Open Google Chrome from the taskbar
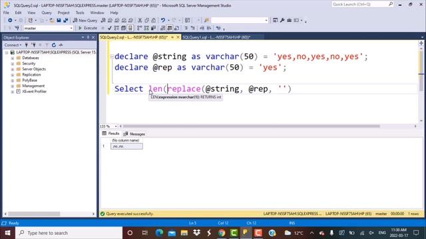 (x=222, y=233)
